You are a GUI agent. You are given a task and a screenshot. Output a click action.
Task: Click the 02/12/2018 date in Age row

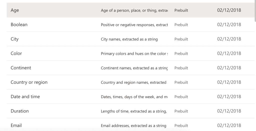(229, 10)
